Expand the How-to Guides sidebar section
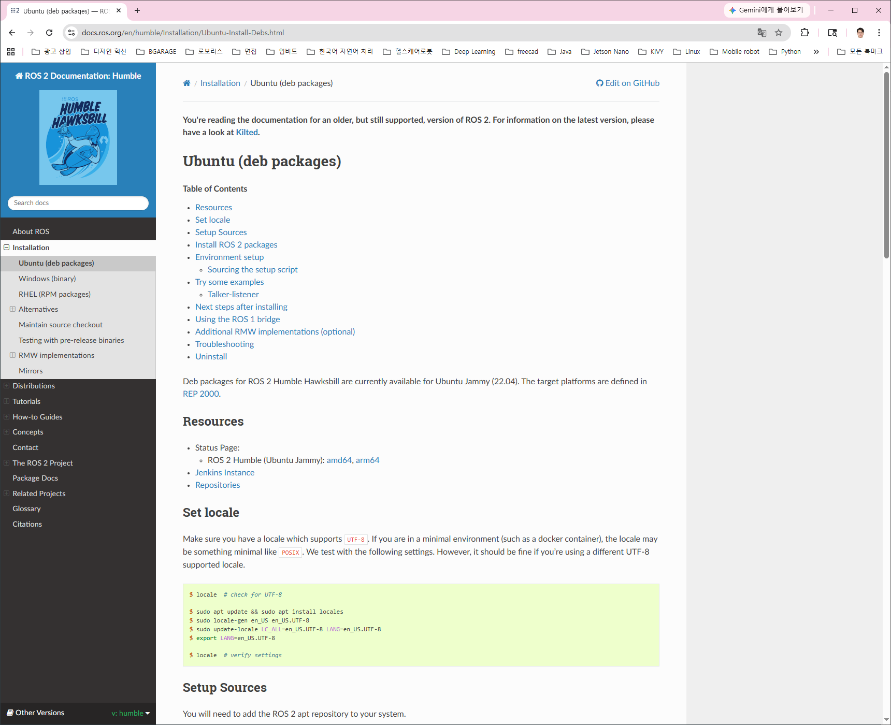Image resolution: width=891 pixels, height=725 pixels. pyautogui.click(x=6, y=417)
